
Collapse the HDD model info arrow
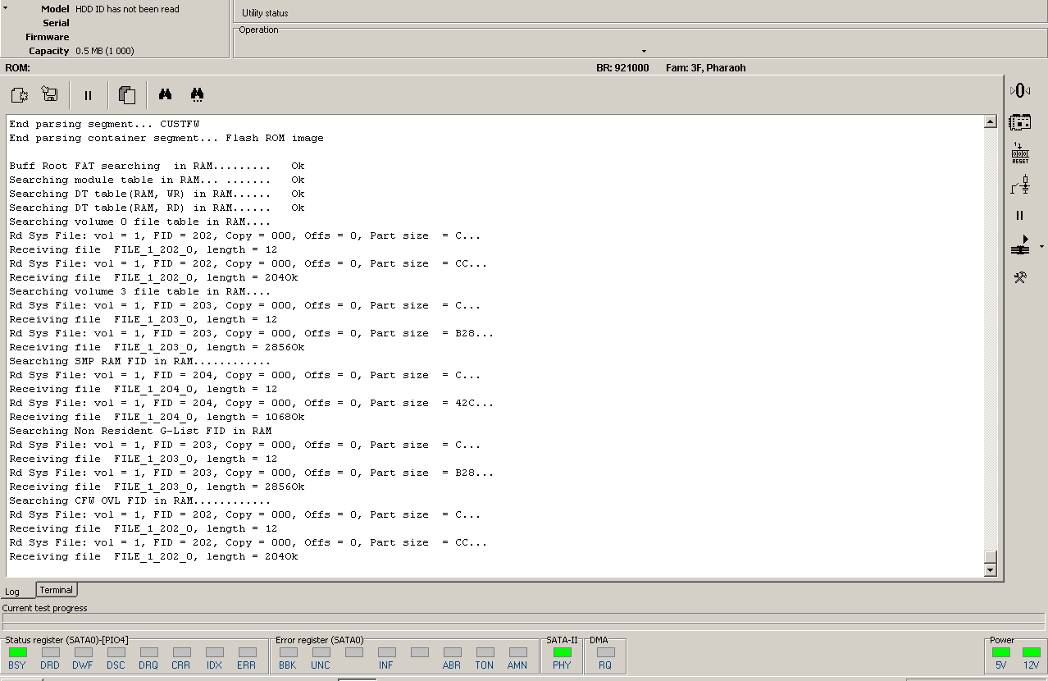point(7,8)
